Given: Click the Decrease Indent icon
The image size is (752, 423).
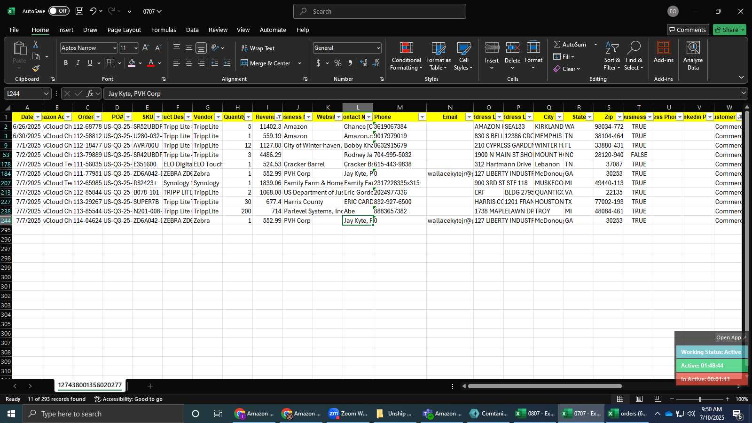Looking at the screenshot, I should tap(215, 63).
